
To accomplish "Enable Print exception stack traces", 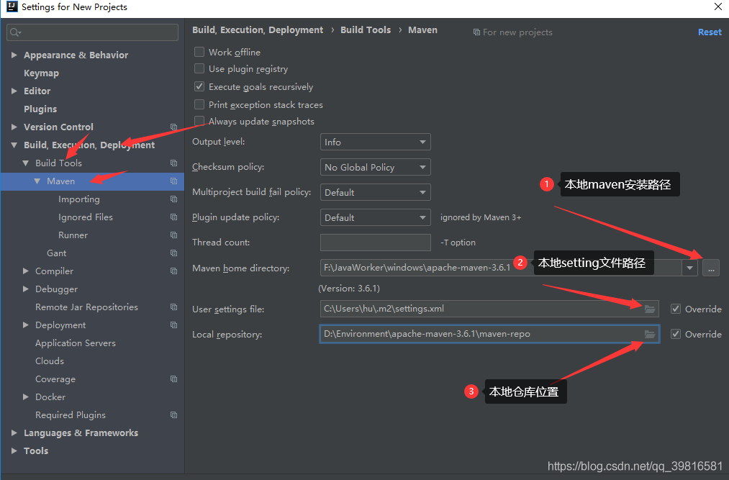I will point(199,104).
